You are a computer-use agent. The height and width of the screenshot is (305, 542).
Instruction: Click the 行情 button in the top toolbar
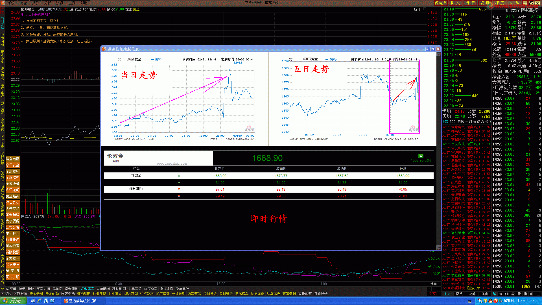pyautogui.click(x=470, y=3)
